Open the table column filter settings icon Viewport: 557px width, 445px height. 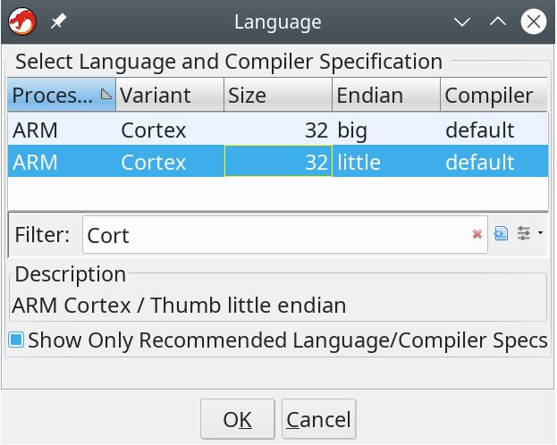524,234
